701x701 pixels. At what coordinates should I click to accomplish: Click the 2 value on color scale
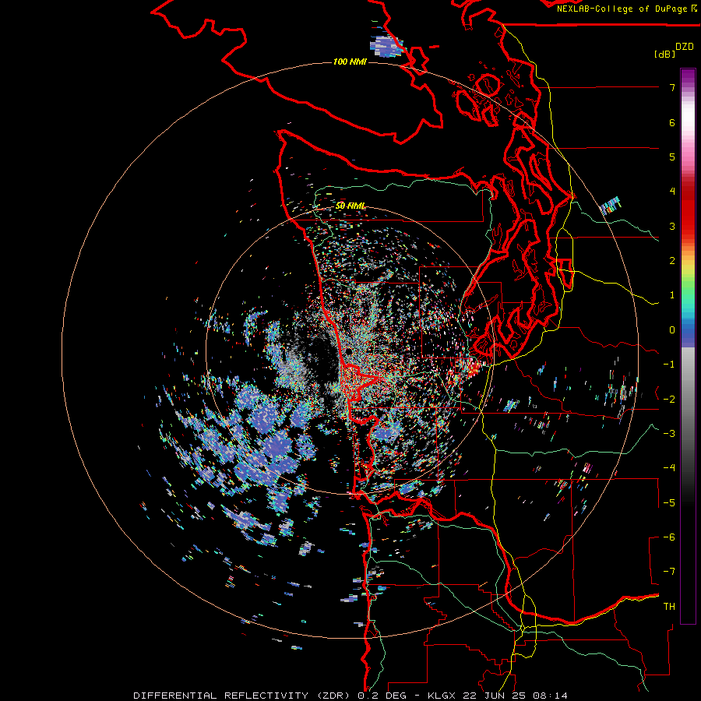pos(672,261)
